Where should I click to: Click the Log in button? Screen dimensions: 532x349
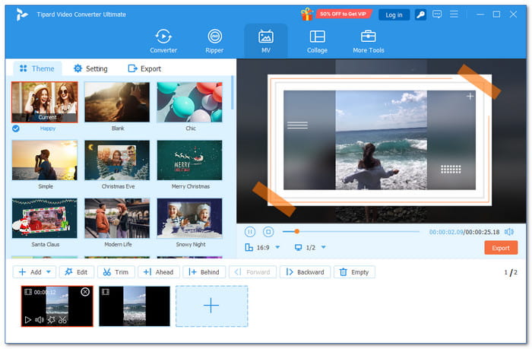394,15
